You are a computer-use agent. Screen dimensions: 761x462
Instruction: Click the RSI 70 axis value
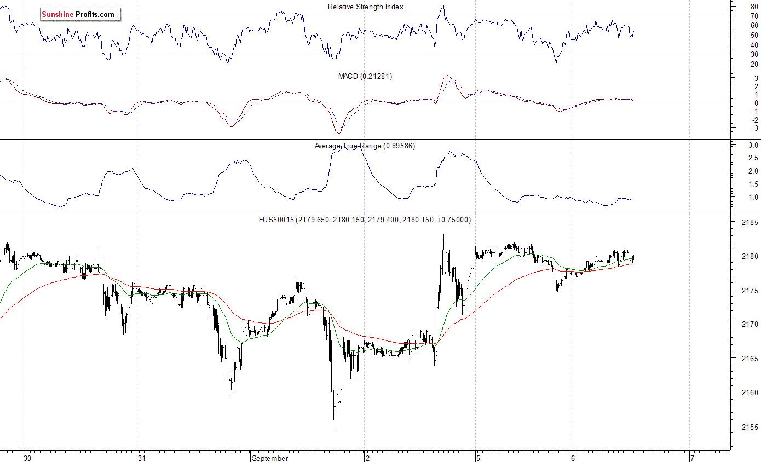pyautogui.click(x=754, y=15)
